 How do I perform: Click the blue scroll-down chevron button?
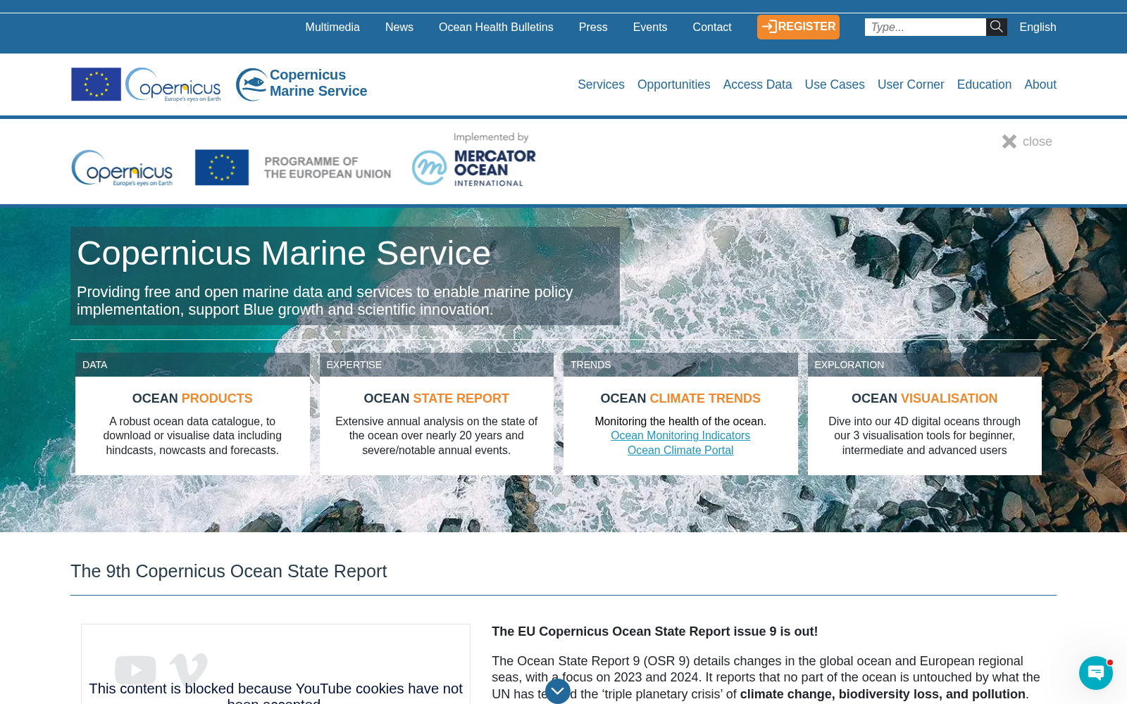[x=558, y=691]
